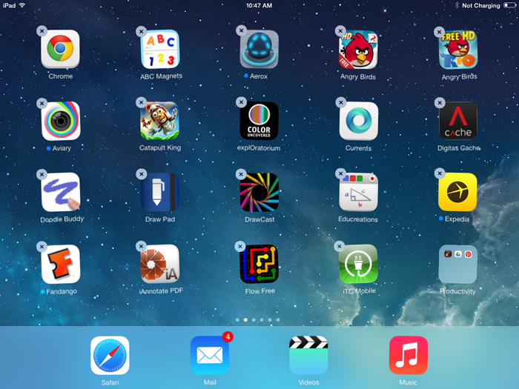Open Videos from the dock

[309, 356]
